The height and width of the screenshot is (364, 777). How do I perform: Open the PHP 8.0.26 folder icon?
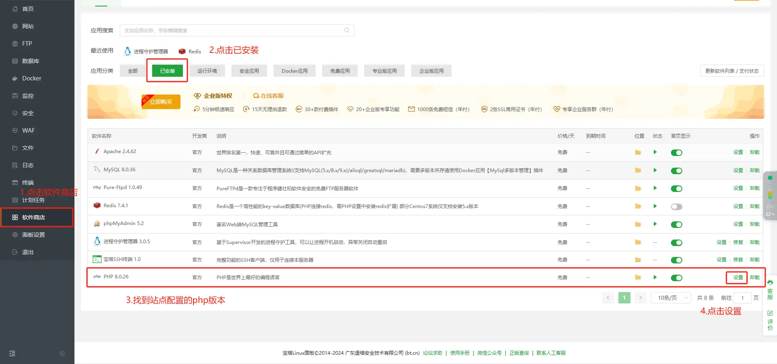[x=638, y=277]
